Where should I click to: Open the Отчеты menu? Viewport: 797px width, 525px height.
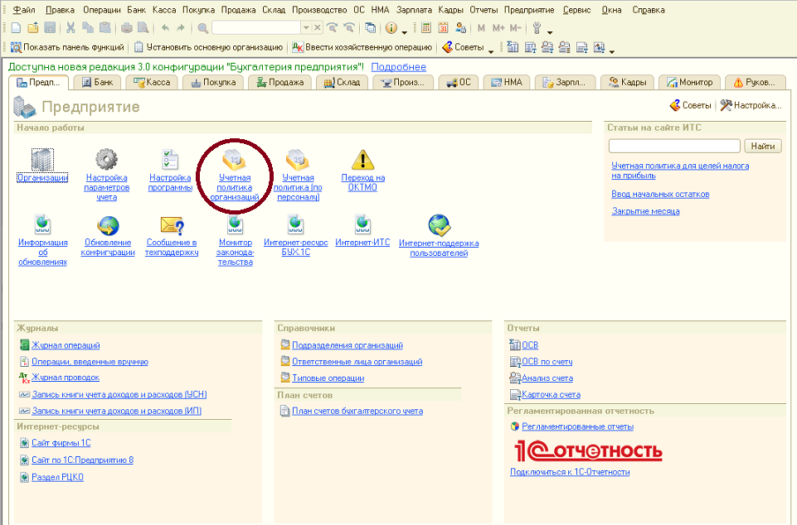484,10
